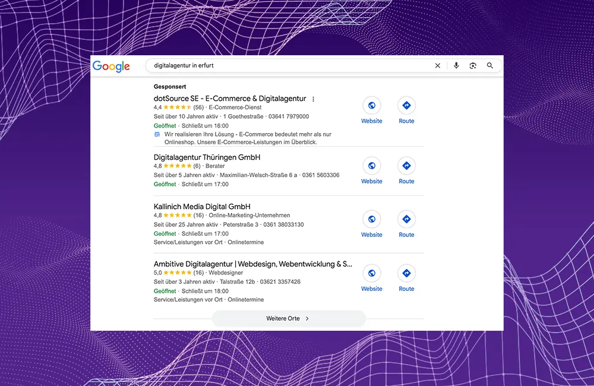Get the Route to Digitalagentur Thüringen GmbH
This screenshot has width=594, height=386.
[x=406, y=166]
